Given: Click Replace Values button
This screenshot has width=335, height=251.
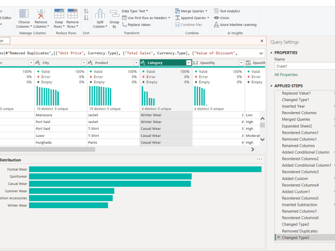Looking at the screenshot, I should click(136, 25).
